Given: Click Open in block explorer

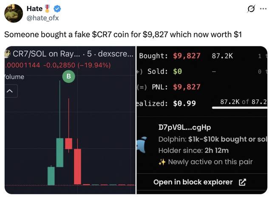Looking at the screenshot, I should click(x=193, y=182).
